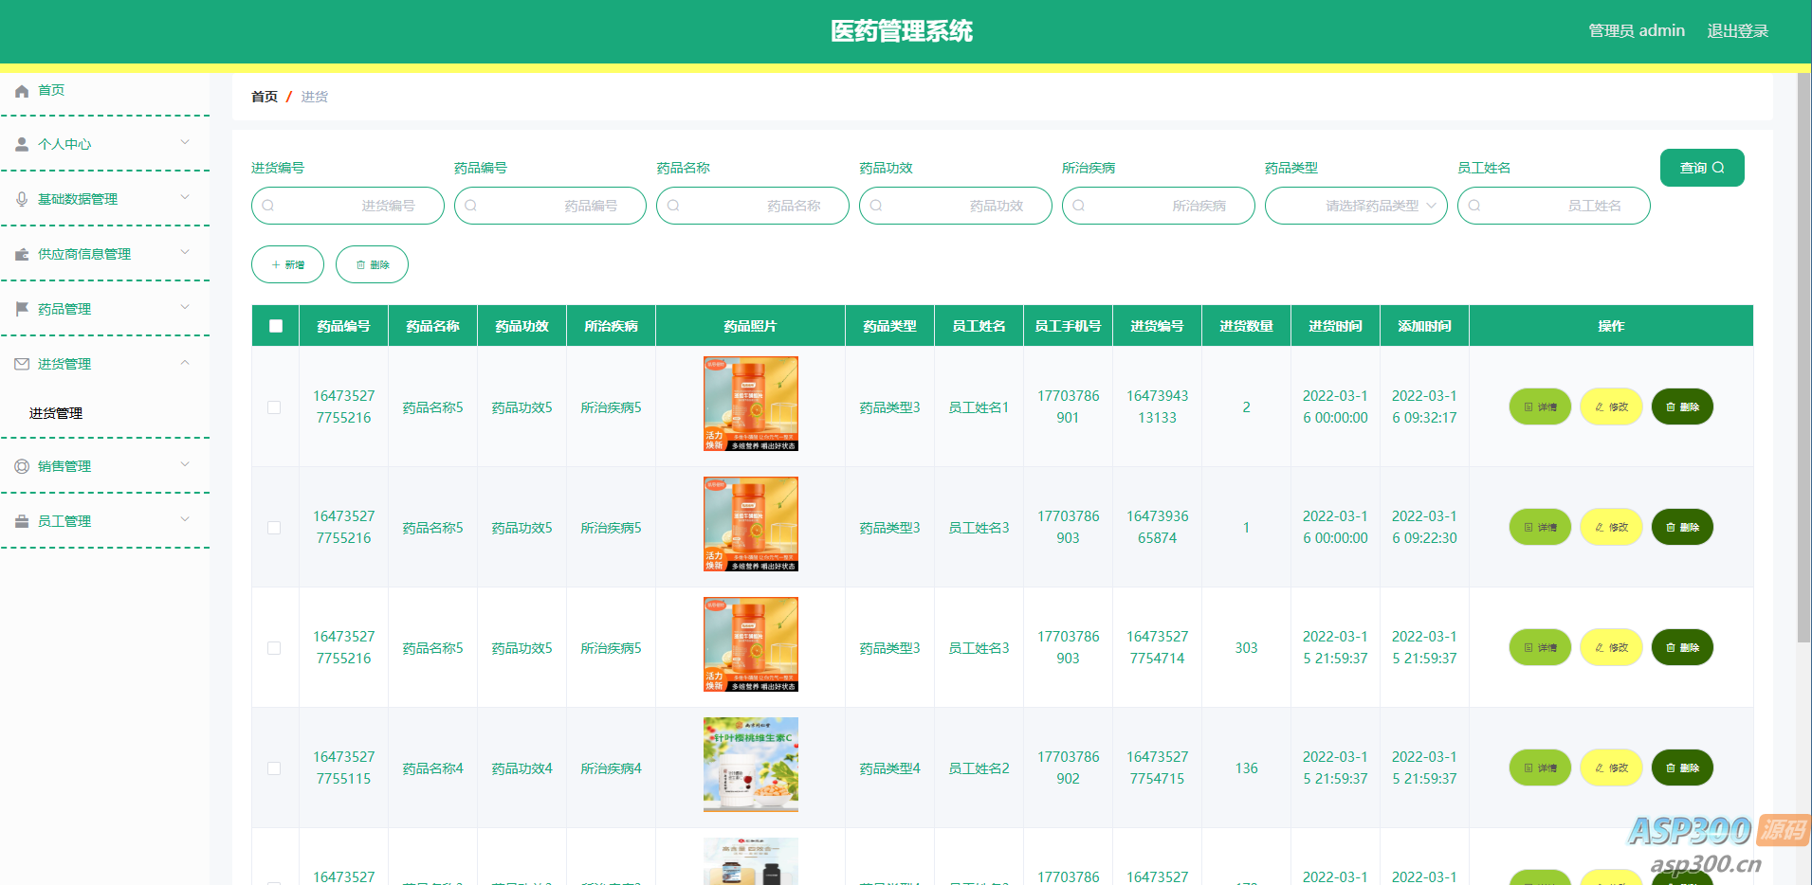Toggle the select-all checkbox in table header
This screenshot has height=885, width=1812.
point(276,326)
